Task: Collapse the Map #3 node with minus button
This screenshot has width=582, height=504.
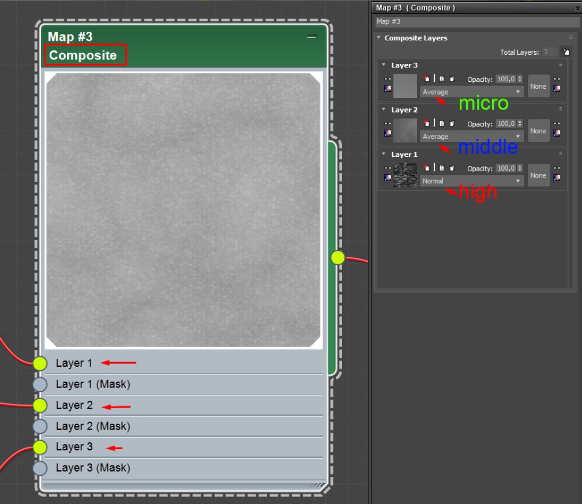Action: [x=312, y=36]
